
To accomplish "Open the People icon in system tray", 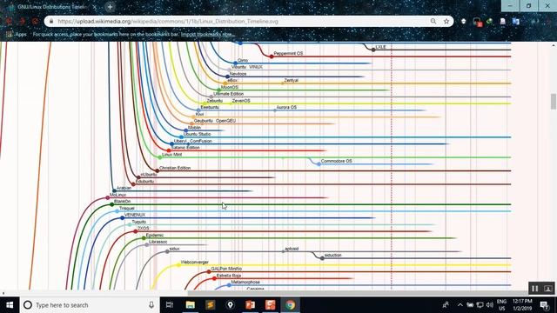I will (x=446, y=305).
